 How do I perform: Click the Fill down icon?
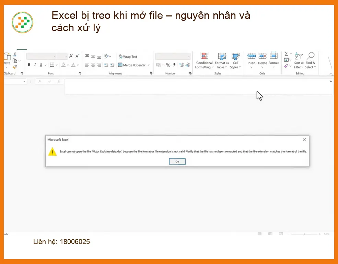[x=286, y=60]
